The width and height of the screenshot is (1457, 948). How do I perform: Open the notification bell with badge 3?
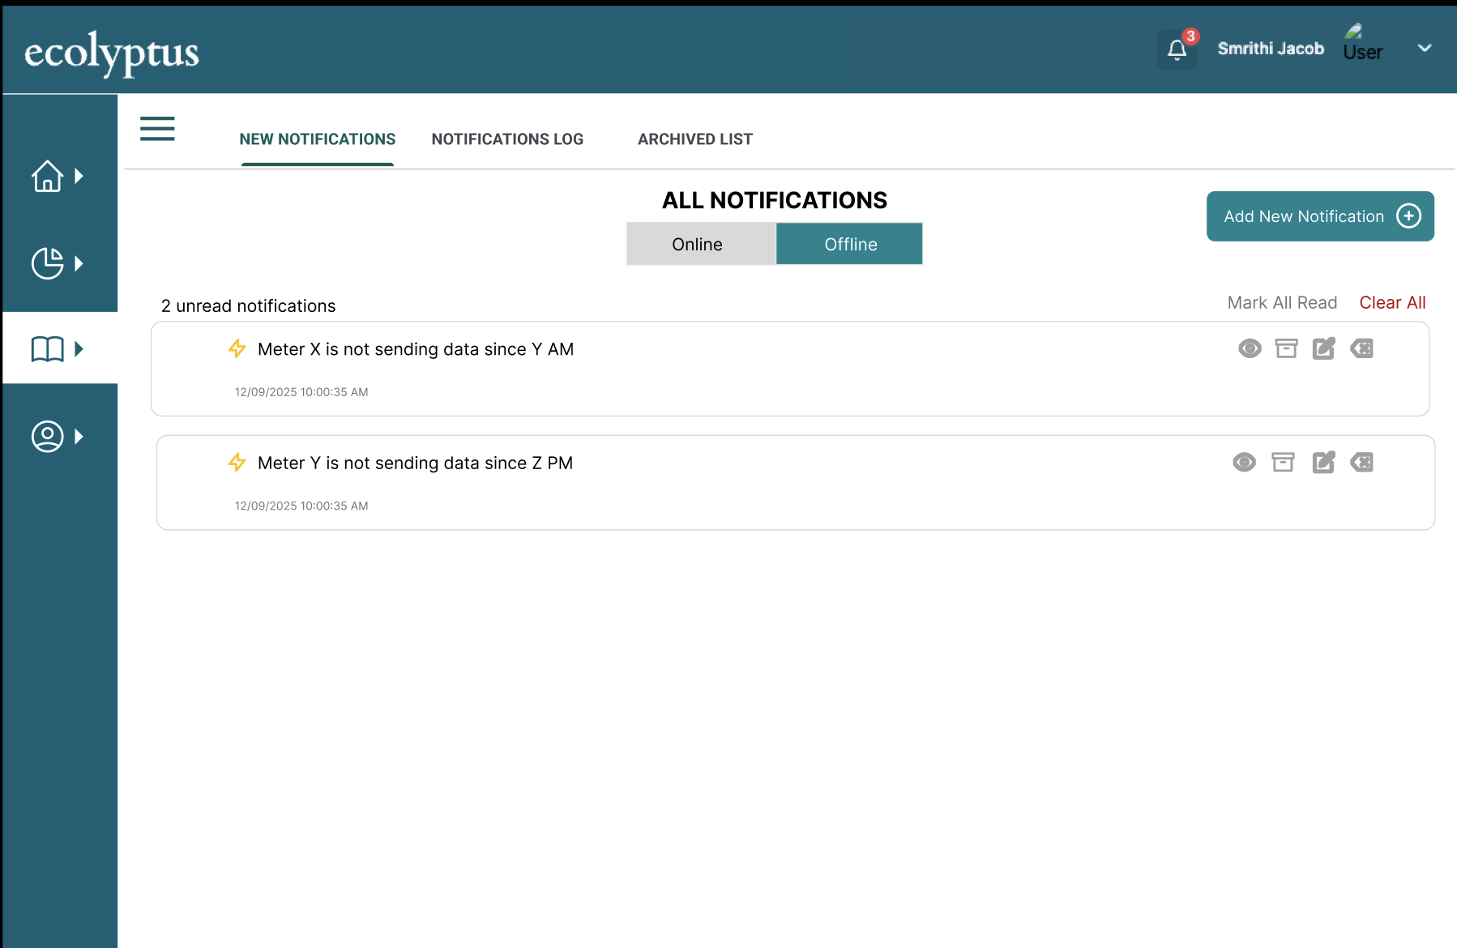pyautogui.click(x=1177, y=49)
